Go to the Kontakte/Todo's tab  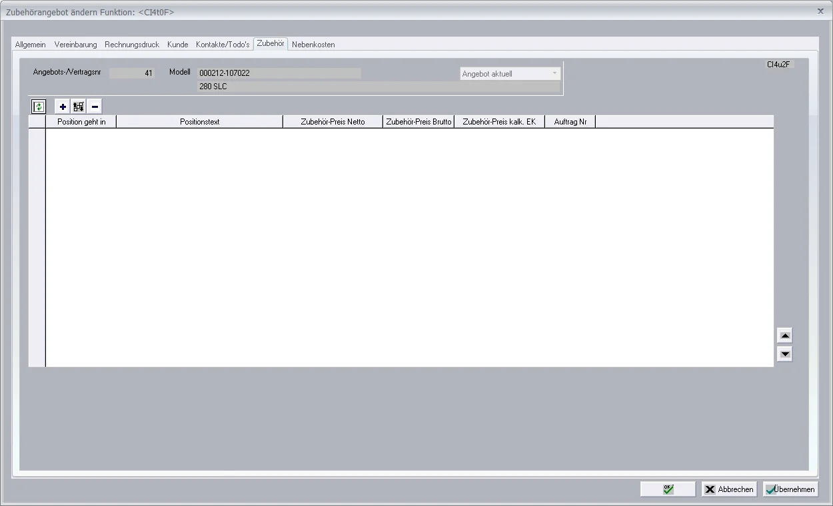pos(223,45)
